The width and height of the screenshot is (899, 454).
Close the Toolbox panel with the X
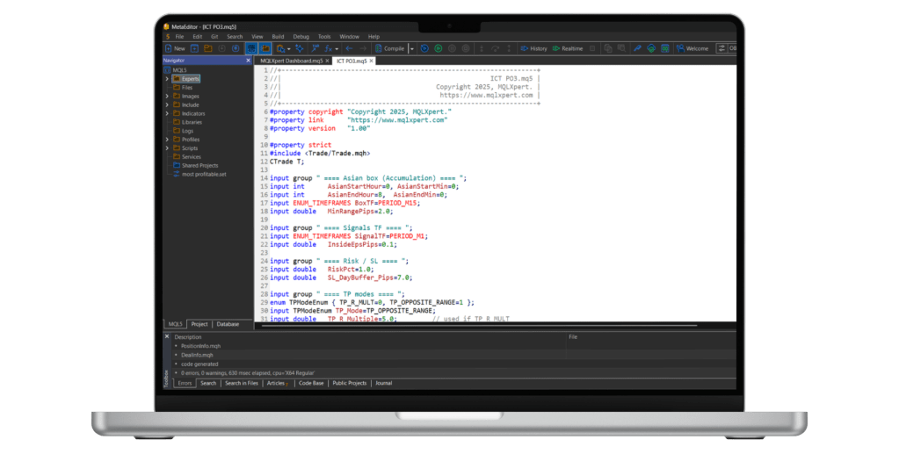tap(167, 336)
